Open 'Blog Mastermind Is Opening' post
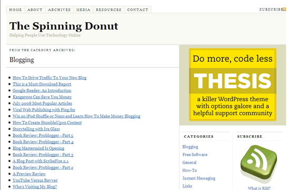This screenshot has width=290, height=190. (38, 148)
